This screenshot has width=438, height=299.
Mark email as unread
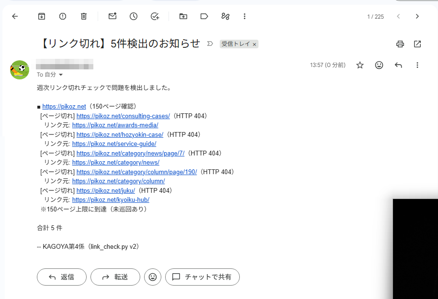[112, 16]
